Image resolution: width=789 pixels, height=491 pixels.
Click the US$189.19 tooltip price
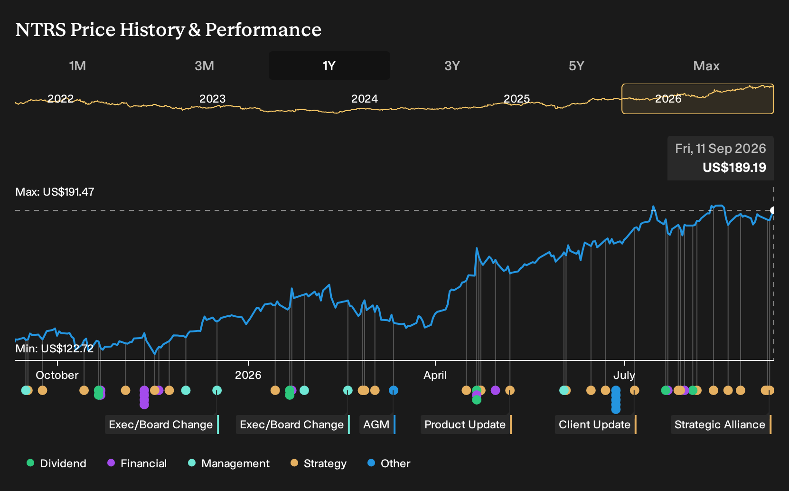(x=734, y=168)
